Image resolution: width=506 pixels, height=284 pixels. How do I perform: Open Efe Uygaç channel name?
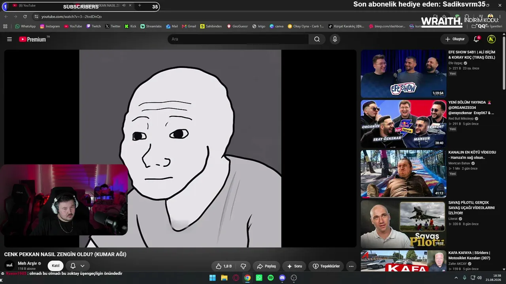[x=455, y=63]
